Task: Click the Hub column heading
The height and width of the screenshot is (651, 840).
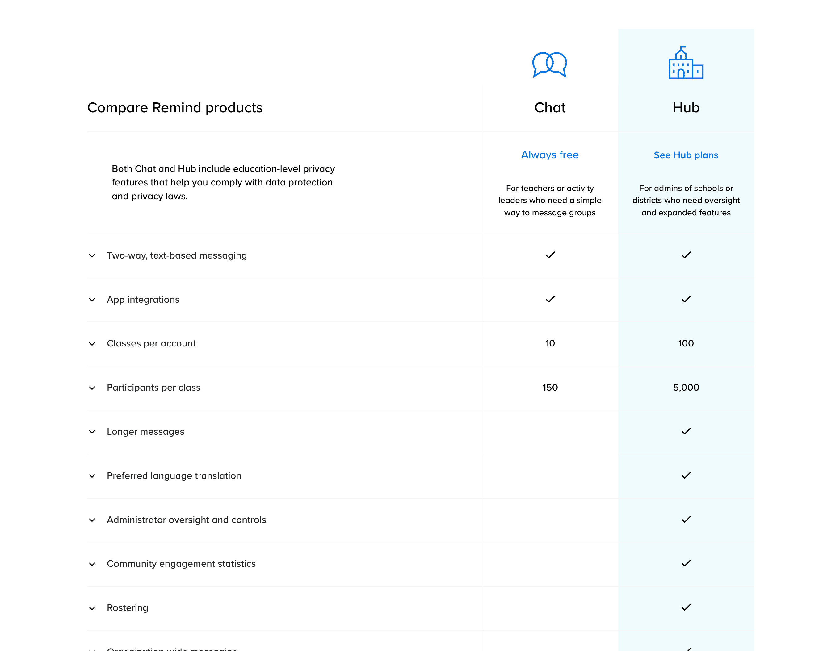Action: tap(686, 108)
